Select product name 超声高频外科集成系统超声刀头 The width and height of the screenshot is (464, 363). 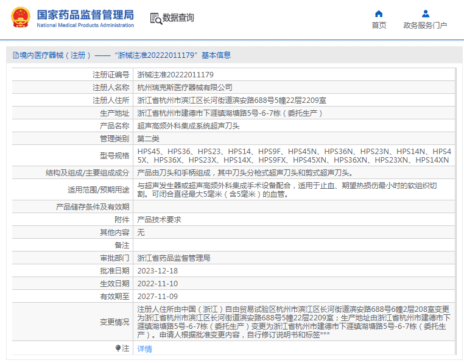tap(188, 126)
